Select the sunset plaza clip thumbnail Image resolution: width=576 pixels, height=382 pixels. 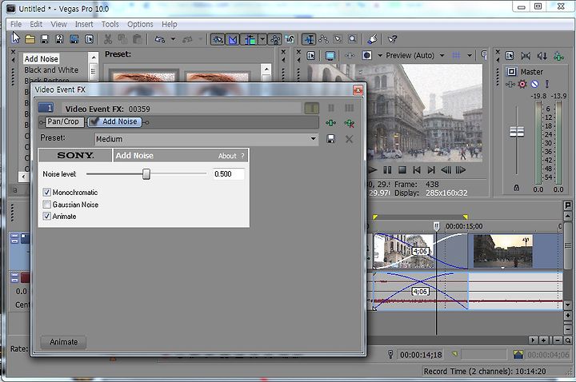pos(502,252)
